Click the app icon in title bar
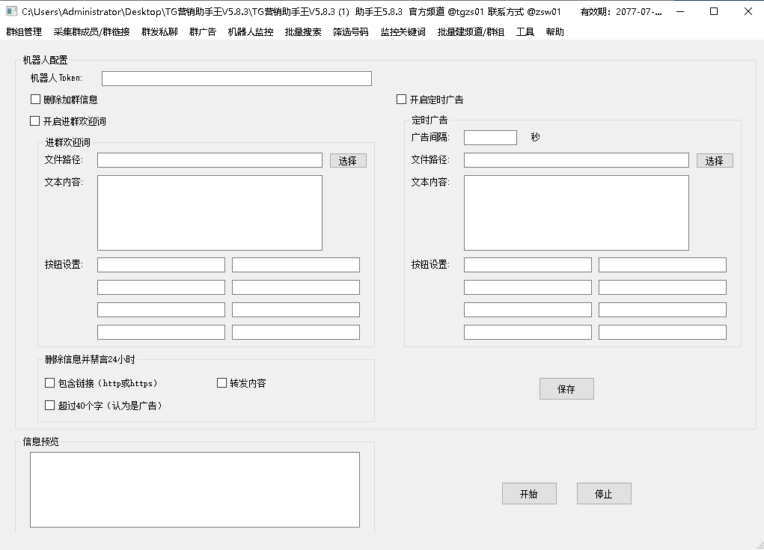The image size is (764, 550). [11, 11]
